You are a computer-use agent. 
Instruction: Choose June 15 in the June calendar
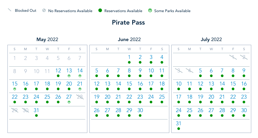(129, 84)
